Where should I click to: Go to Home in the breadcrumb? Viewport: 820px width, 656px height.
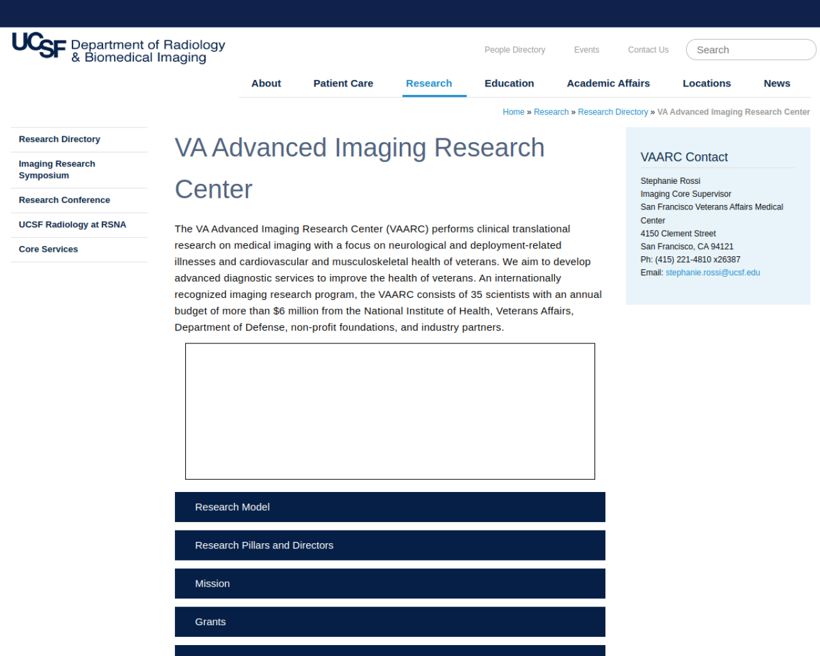[513, 112]
